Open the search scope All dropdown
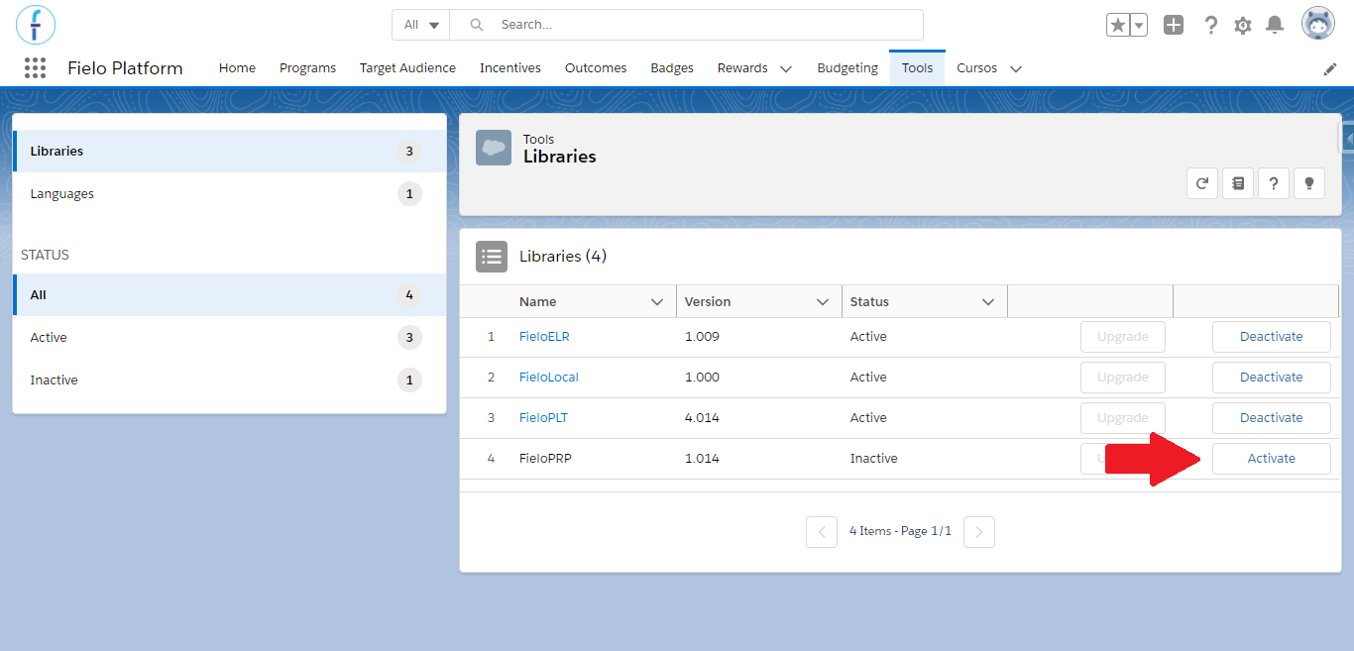 coord(421,25)
